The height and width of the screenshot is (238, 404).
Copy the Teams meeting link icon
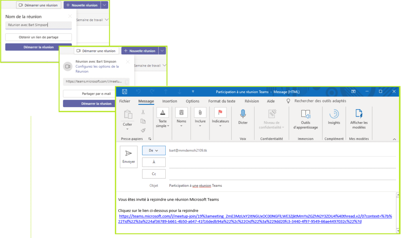[x=127, y=82]
